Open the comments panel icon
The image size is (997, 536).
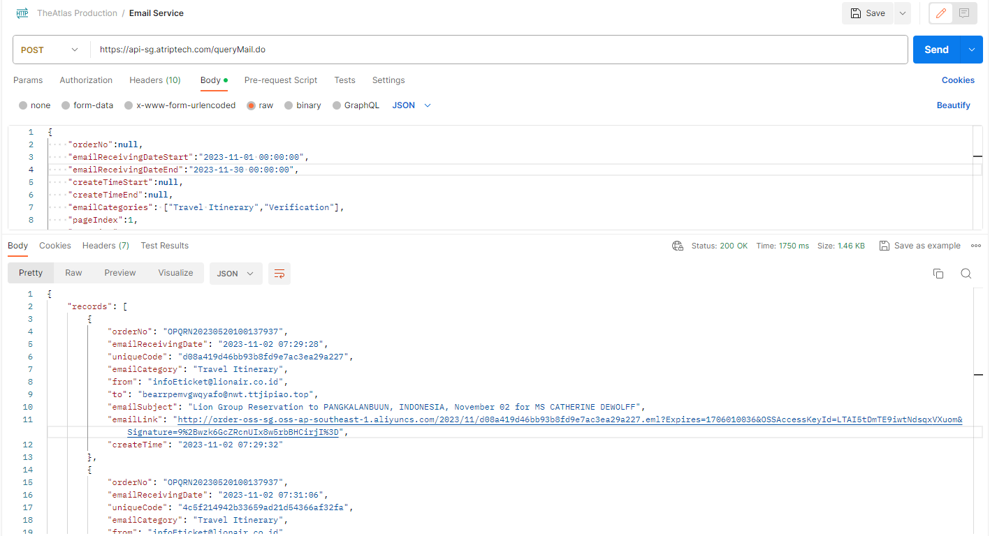[x=964, y=13]
